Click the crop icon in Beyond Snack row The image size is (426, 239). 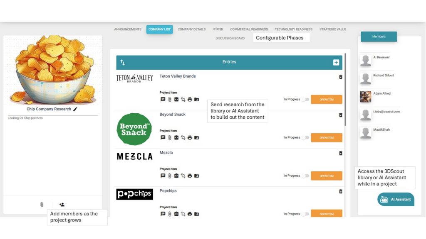click(x=183, y=138)
